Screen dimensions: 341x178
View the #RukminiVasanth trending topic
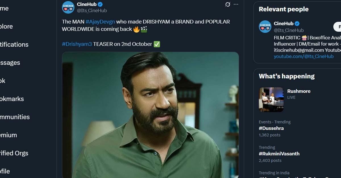pyautogui.click(x=279, y=154)
